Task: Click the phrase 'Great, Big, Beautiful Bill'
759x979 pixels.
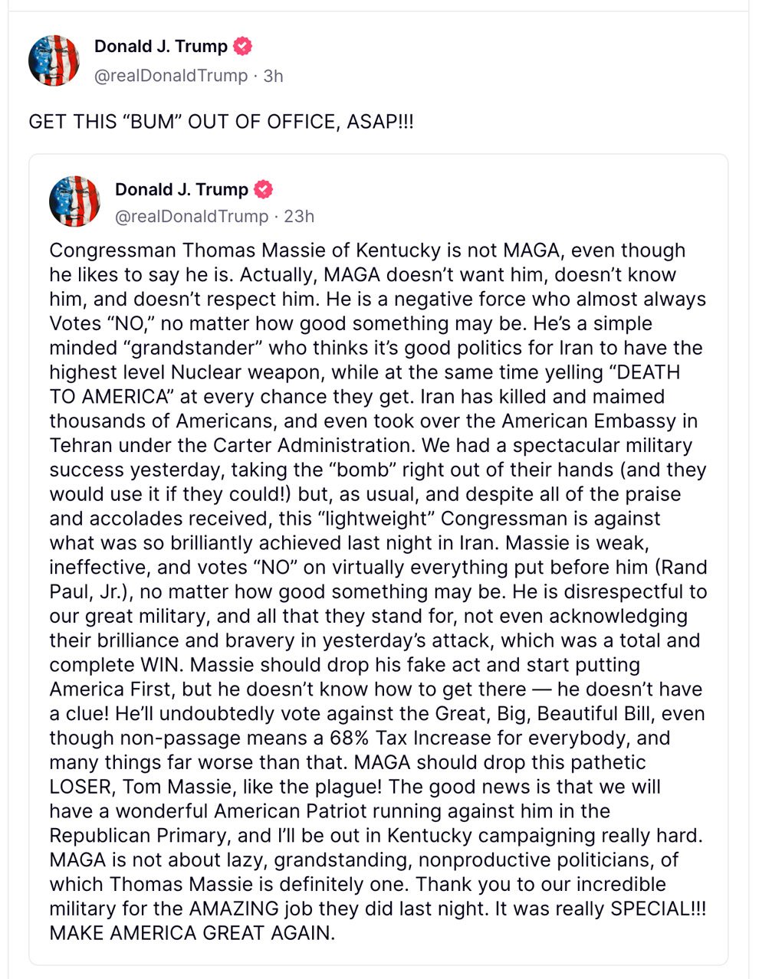Action: tap(552, 713)
